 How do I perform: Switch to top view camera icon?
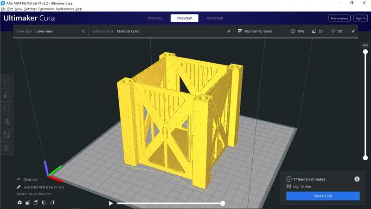point(36,202)
